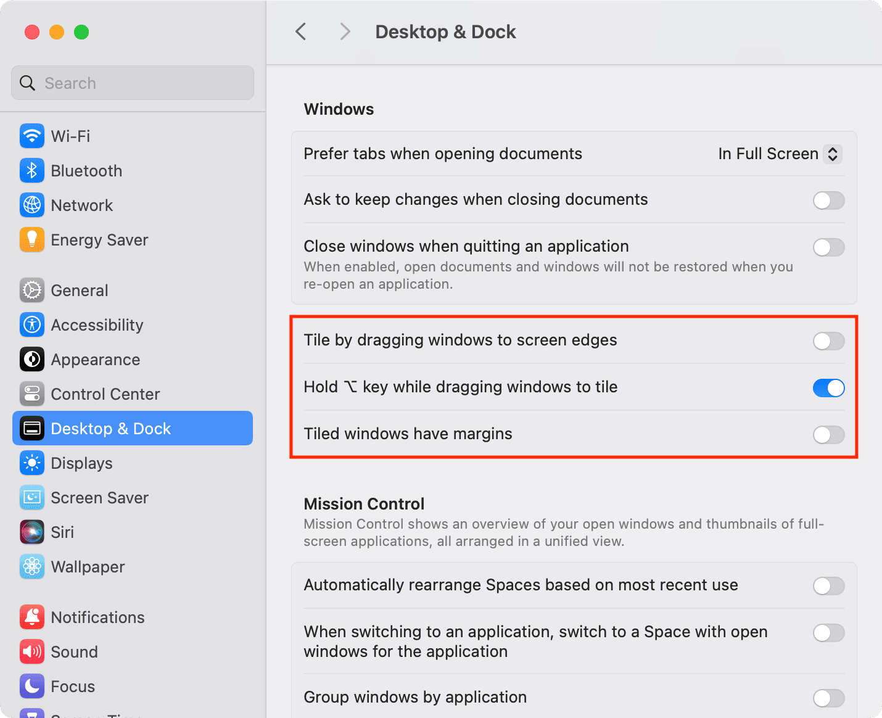Enable Tile by dragging windows to screen edges
882x718 pixels.
(x=828, y=341)
